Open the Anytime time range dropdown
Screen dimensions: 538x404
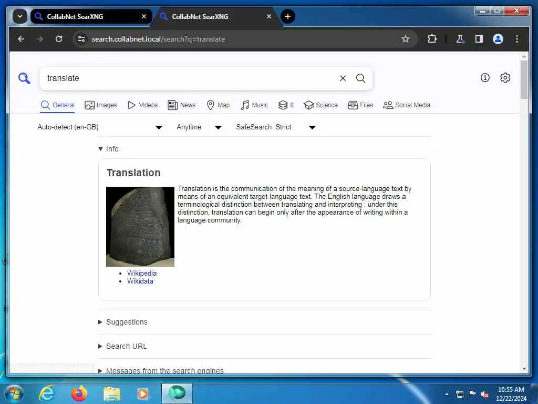pos(199,127)
